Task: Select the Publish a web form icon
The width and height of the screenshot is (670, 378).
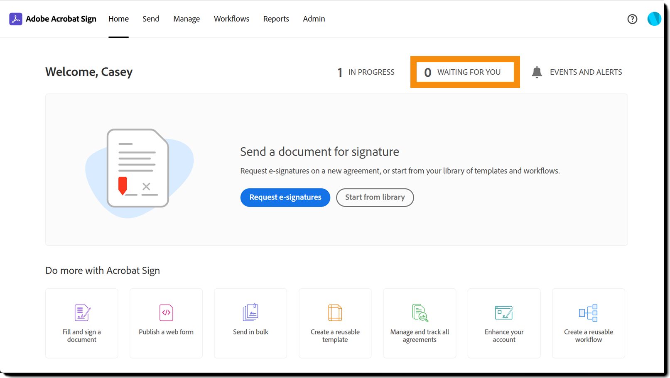Action: coord(166,313)
